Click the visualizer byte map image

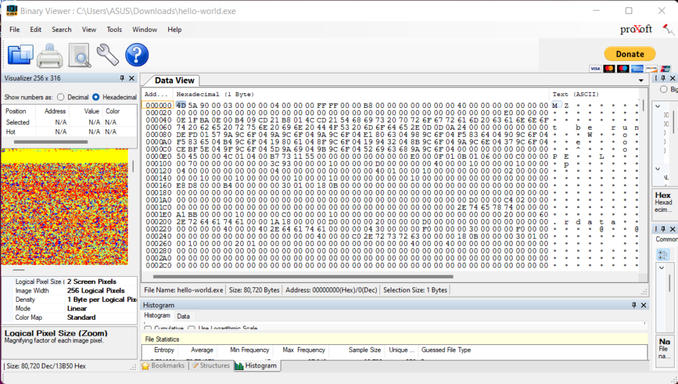click(x=64, y=207)
